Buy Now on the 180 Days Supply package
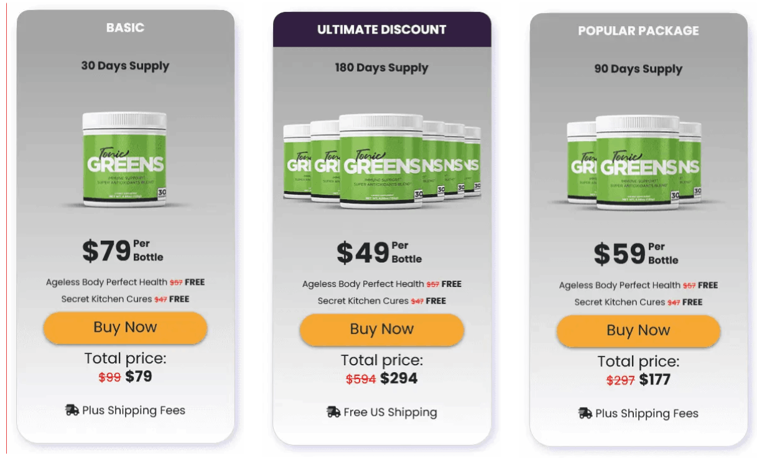Viewport: 762px width, 458px height. click(381, 329)
